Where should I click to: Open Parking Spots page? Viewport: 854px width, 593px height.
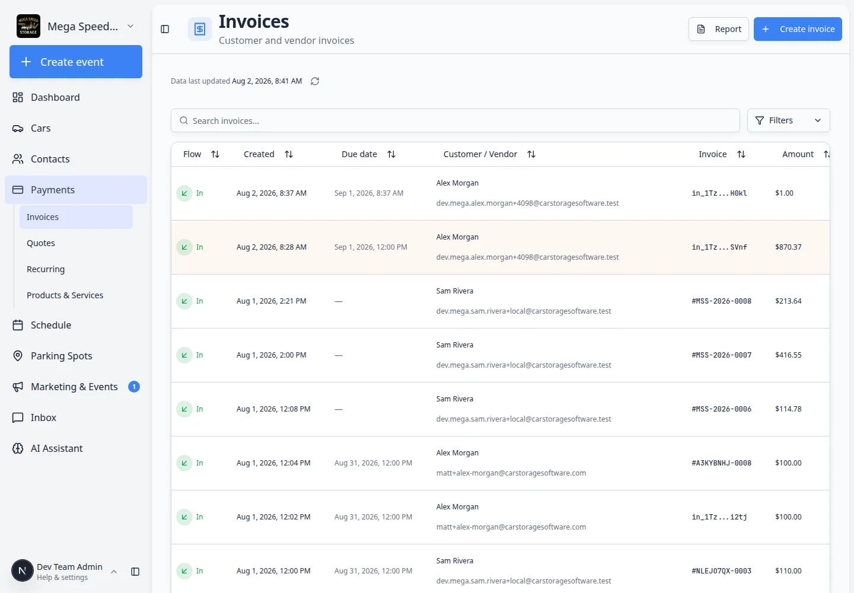(76, 356)
